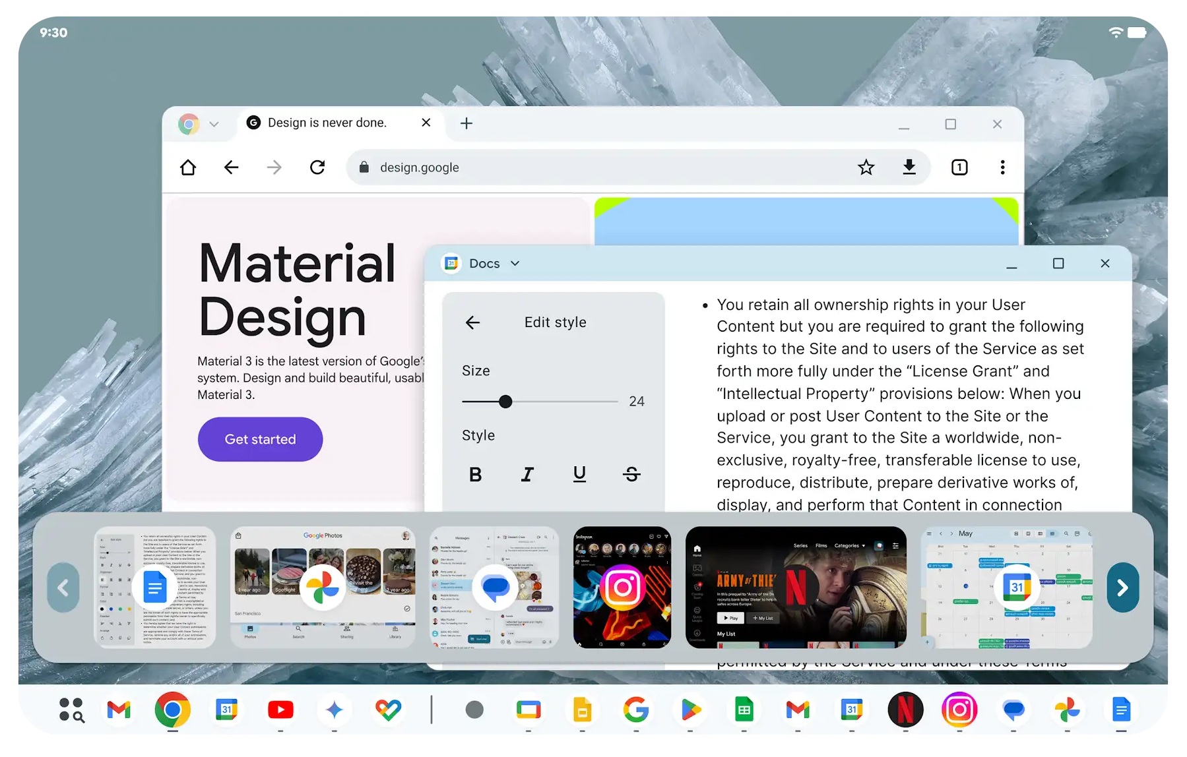Screen dimensions: 1187x757
Task: Toggle bold text style
Action: click(x=475, y=474)
